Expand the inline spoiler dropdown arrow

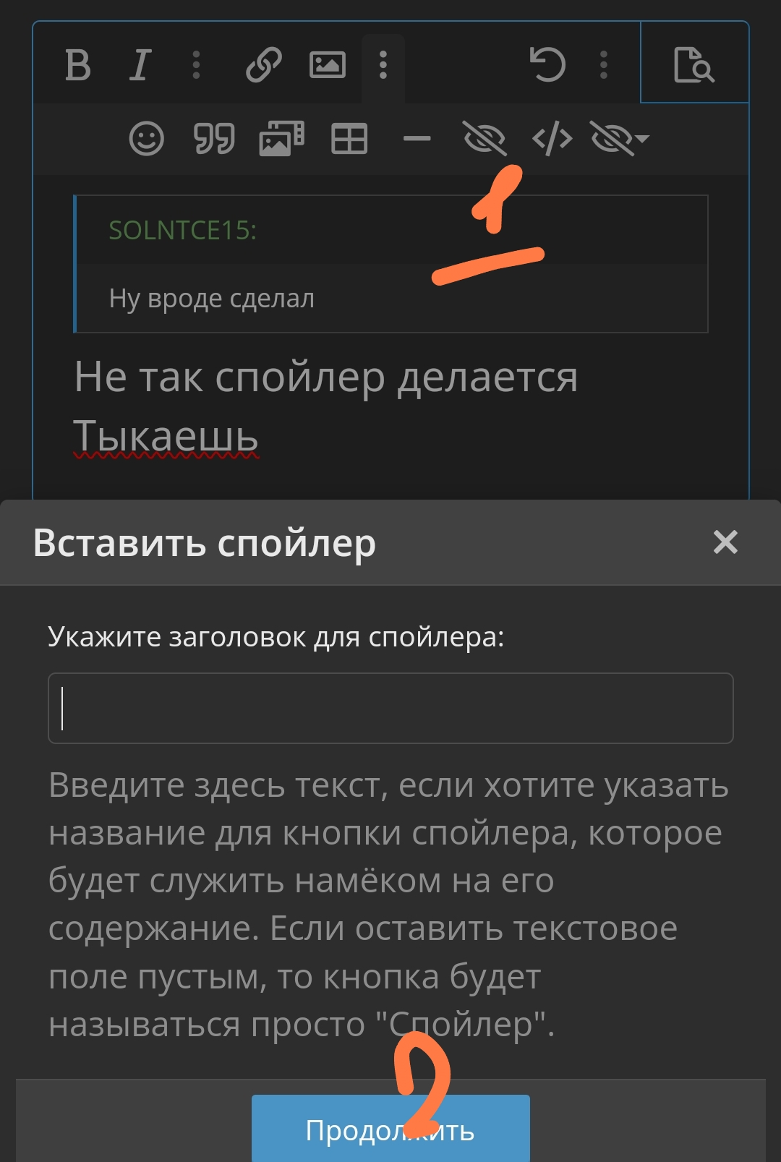(642, 138)
